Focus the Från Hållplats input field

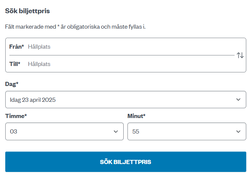click(131, 47)
